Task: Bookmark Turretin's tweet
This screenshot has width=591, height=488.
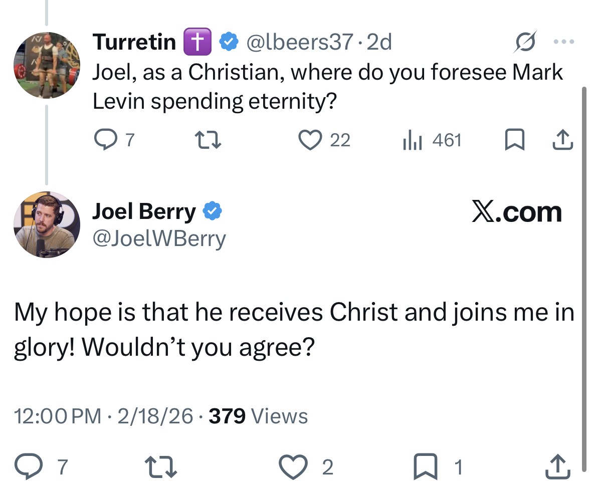Action: coord(513,140)
